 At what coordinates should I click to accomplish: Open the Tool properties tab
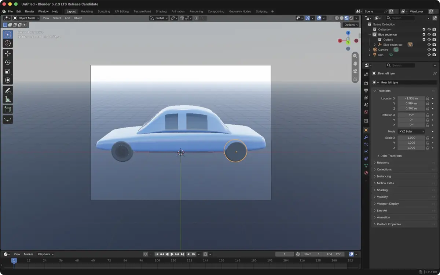point(366,74)
